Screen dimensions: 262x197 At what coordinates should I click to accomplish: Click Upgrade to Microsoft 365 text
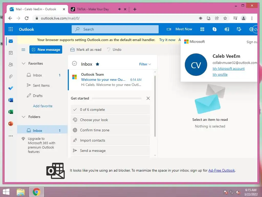click(41, 145)
